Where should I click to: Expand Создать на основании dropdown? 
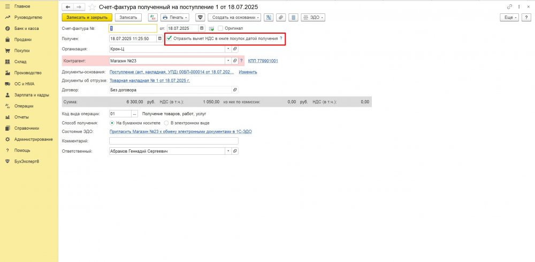click(x=234, y=18)
